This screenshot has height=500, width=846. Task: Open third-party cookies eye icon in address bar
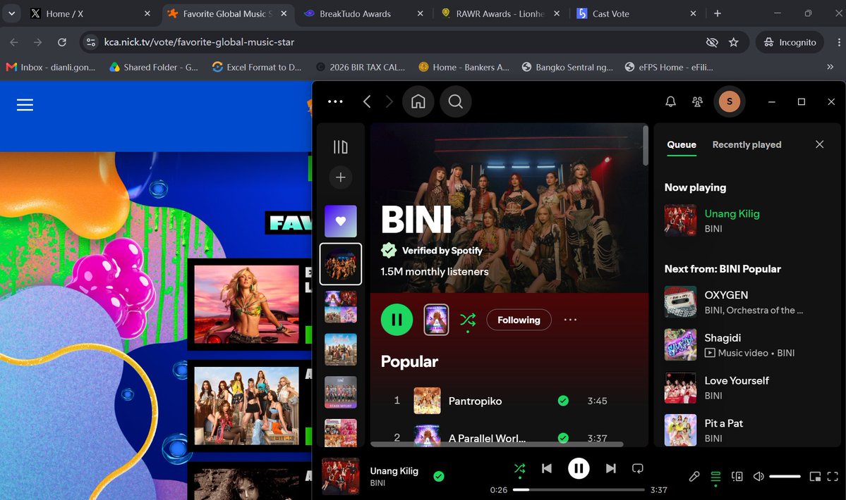[712, 42]
